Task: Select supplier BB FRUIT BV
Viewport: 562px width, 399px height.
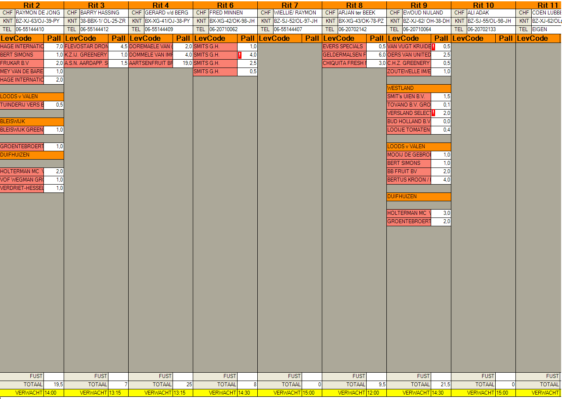Action: tap(409, 172)
